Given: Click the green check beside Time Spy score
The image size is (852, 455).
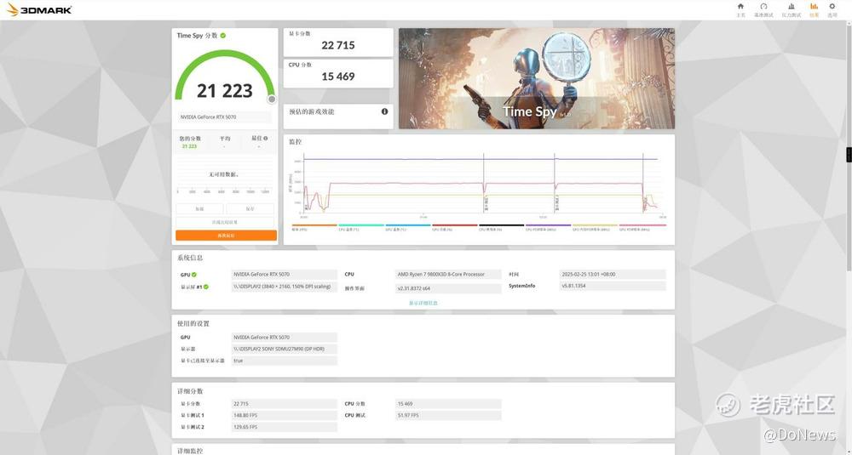Looking at the screenshot, I should coord(222,35).
